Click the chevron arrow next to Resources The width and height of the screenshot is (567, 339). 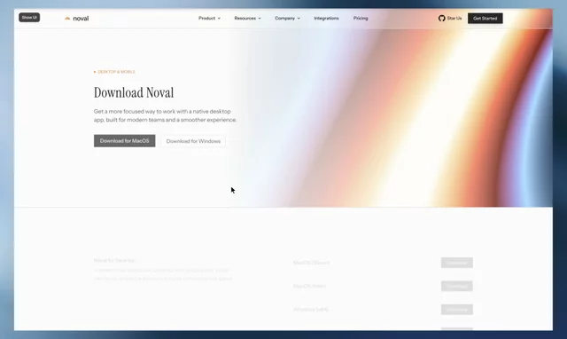pyautogui.click(x=260, y=19)
